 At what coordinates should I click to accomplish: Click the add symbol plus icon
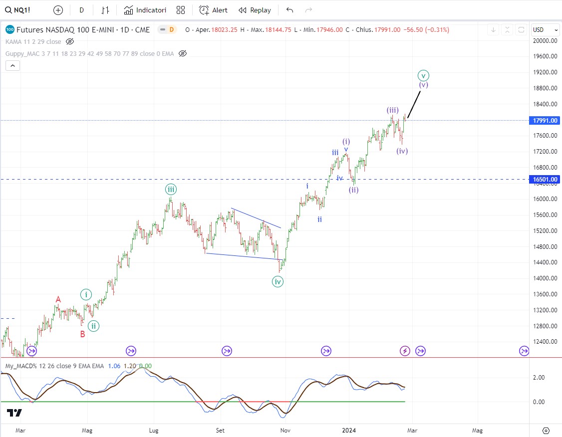(x=58, y=10)
